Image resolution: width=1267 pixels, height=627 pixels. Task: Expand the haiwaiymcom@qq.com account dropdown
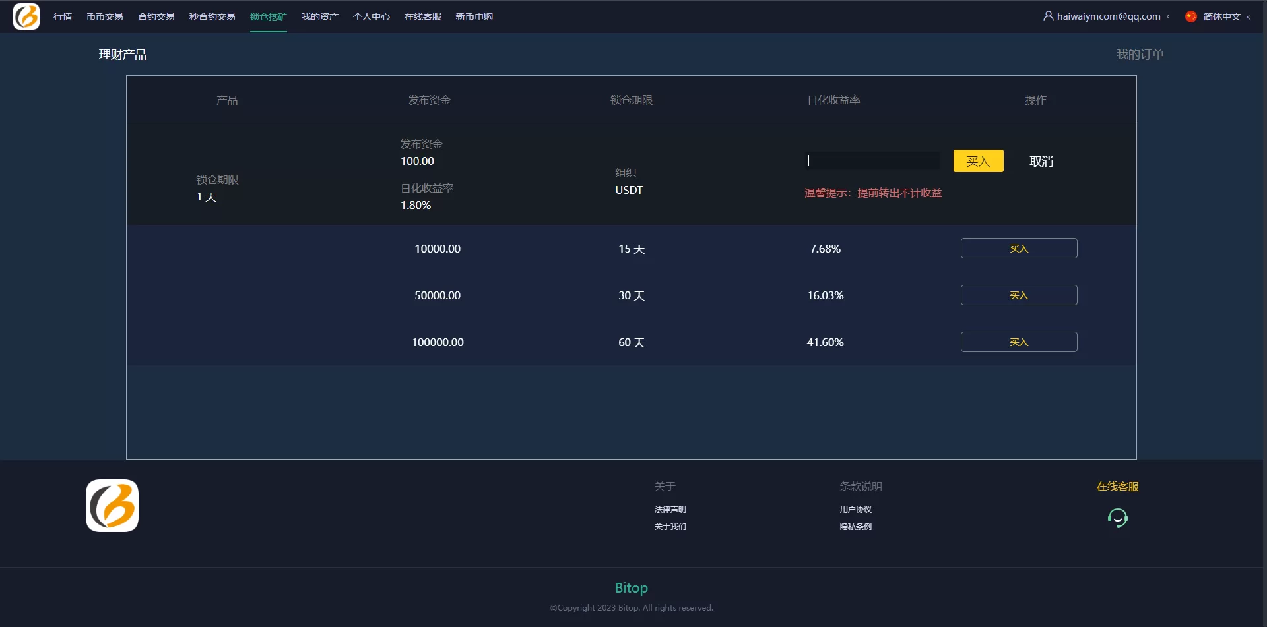[1108, 16]
